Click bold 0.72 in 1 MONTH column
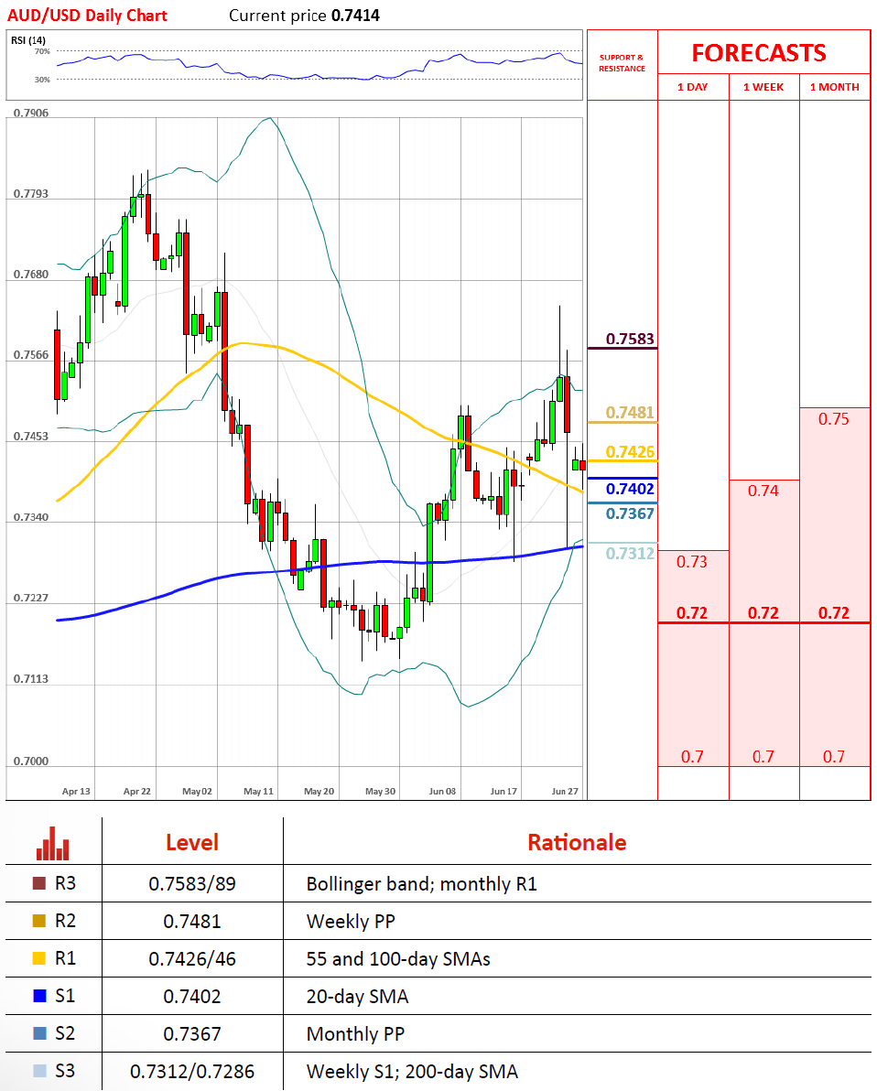The height and width of the screenshot is (1091, 877). [834, 613]
